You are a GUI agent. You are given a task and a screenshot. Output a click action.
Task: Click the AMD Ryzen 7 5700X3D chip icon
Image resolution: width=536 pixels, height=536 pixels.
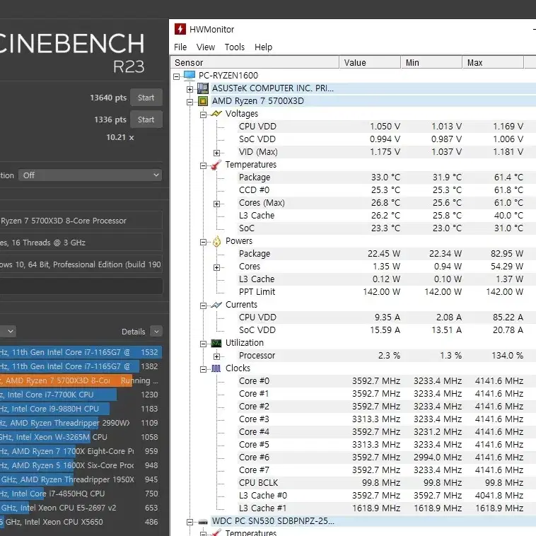point(203,101)
